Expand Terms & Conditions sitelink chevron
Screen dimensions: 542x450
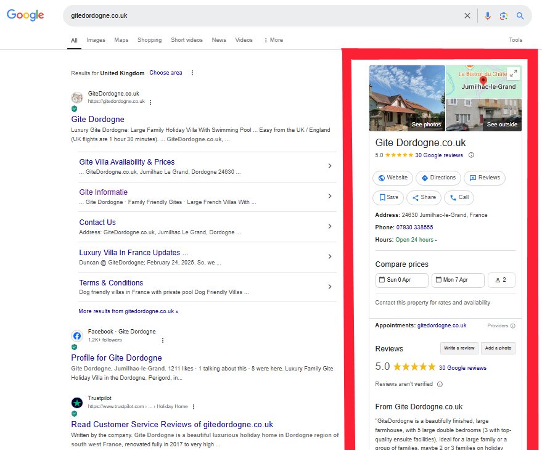330,287
